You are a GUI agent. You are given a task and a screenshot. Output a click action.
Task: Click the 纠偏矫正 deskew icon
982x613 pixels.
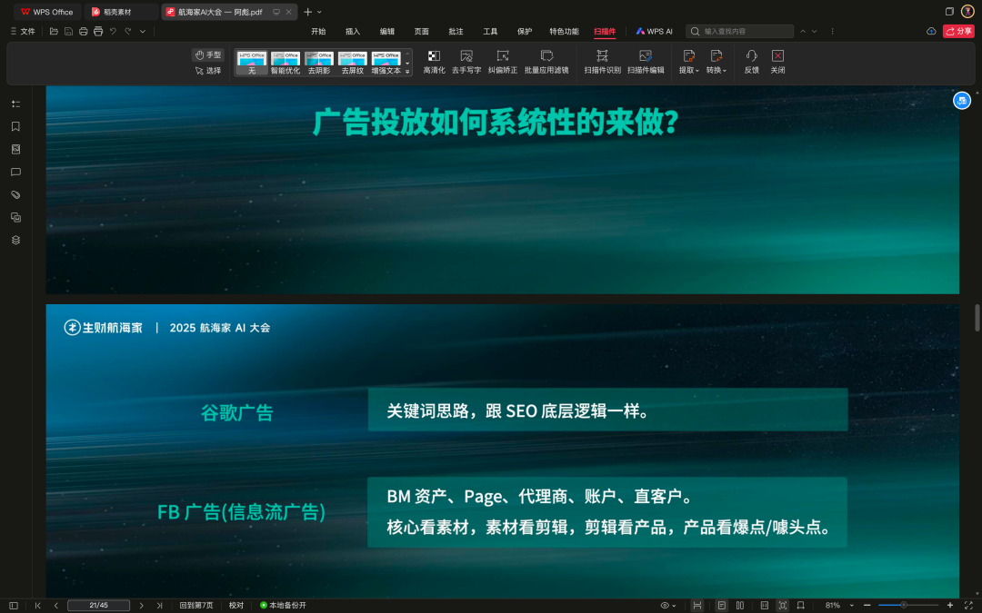pos(502,63)
